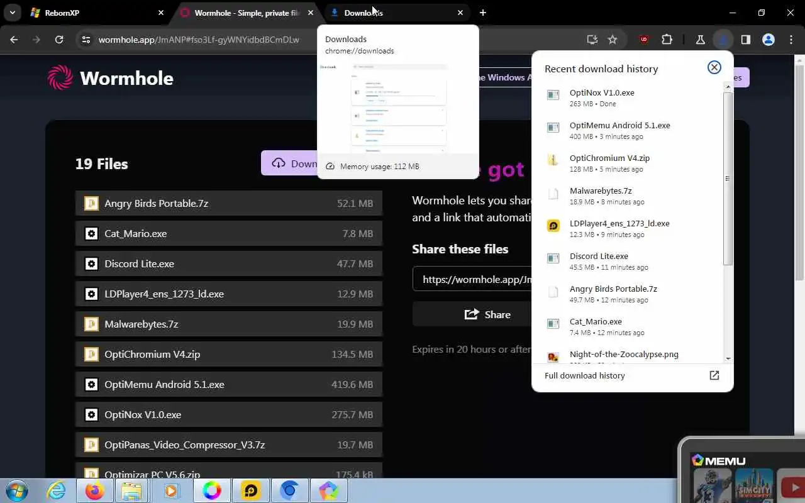Click the download history popup scrollbar
This screenshot has height=503, width=805.
pos(728,179)
